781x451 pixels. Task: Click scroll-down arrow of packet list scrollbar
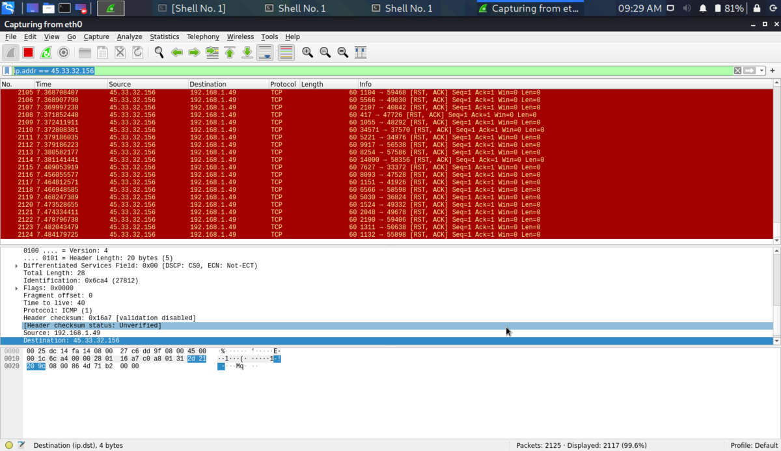(777, 240)
